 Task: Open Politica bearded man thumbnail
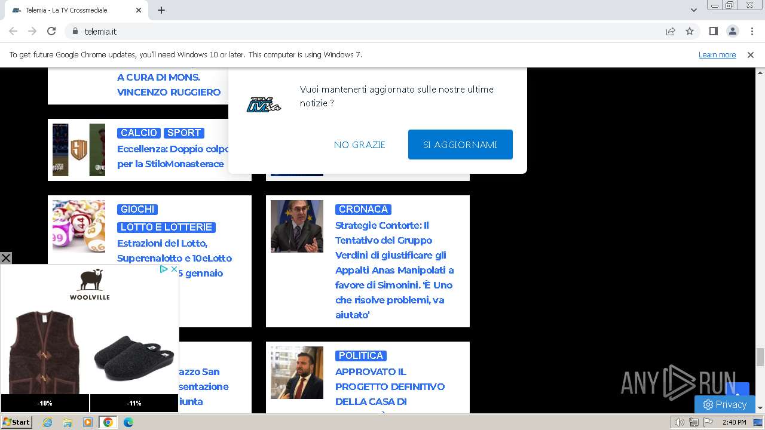[297, 373]
